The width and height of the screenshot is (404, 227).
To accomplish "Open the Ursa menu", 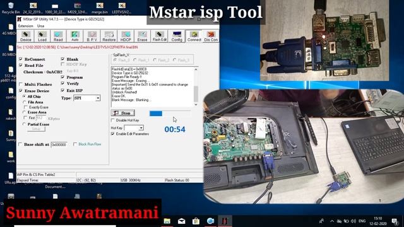I will pyautogui.click(x=40, y=26).
